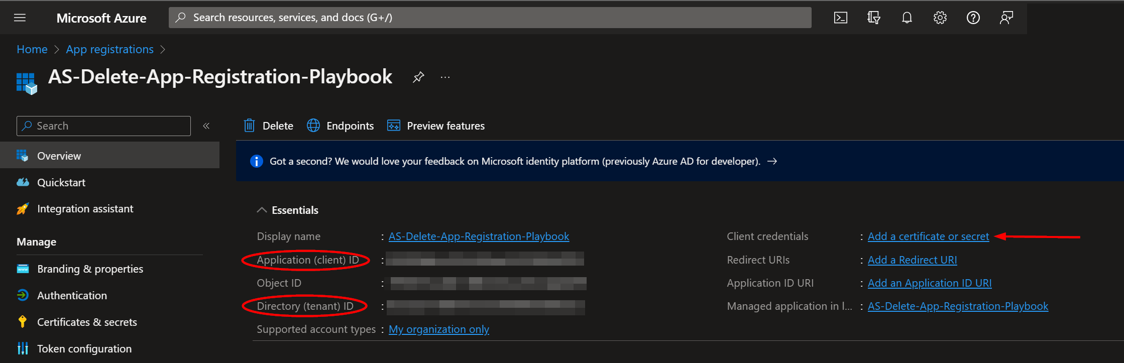Click the Authentication icon

(23, 295)
